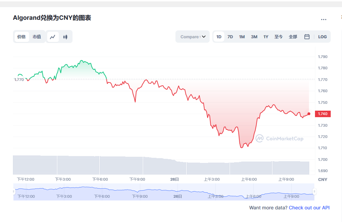Click the Check out our API link
Viewport: 342px width, 222px height.
click(x=309, y=208)
